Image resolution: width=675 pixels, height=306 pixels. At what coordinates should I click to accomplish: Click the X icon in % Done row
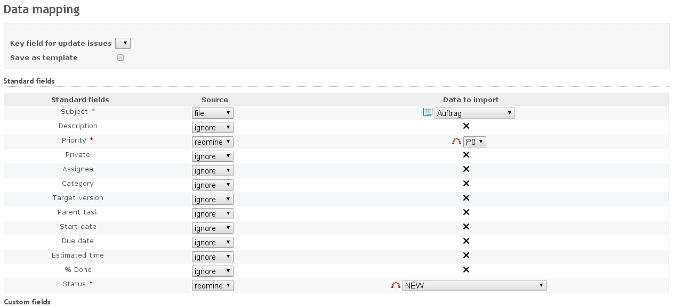(x=466, y=270)
